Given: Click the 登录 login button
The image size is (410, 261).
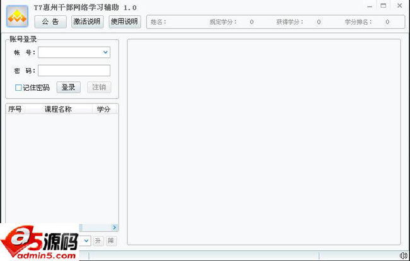Looking at the screenshot, I should pyautogui.click(x=69, y=87).
